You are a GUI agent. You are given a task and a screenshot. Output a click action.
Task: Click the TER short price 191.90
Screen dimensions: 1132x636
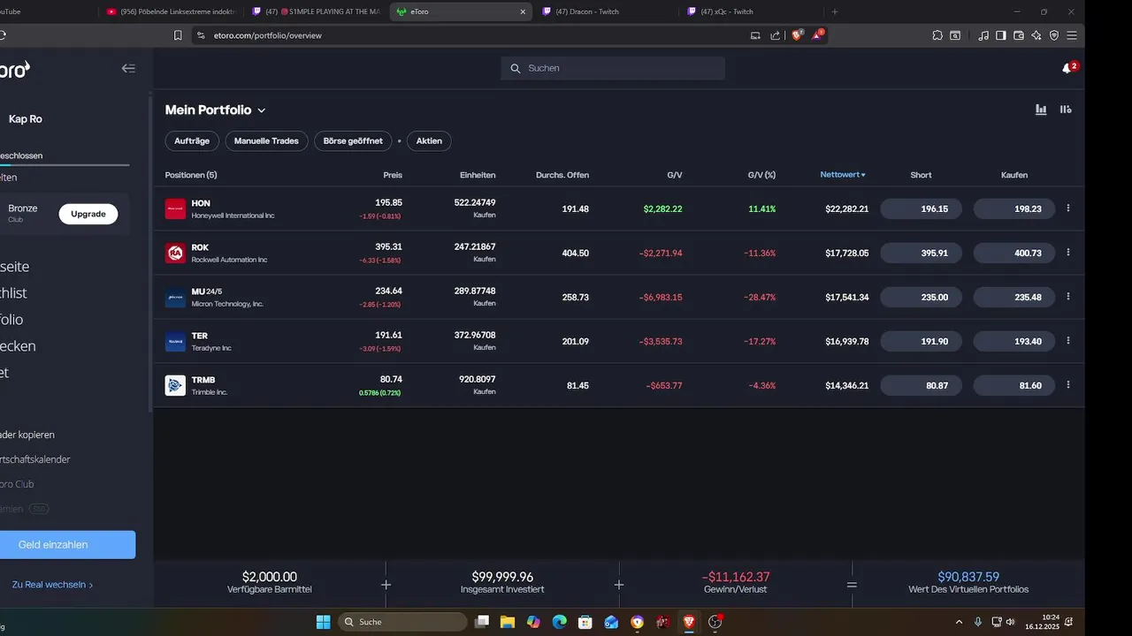point(921,341)
